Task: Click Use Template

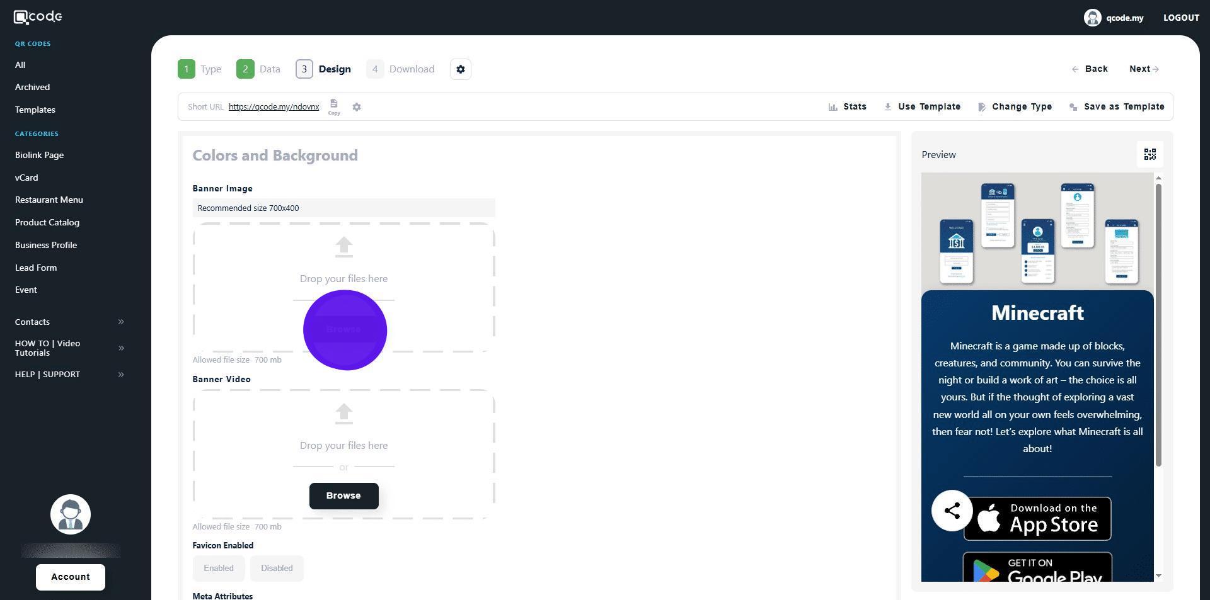Action: click(922, 107)
